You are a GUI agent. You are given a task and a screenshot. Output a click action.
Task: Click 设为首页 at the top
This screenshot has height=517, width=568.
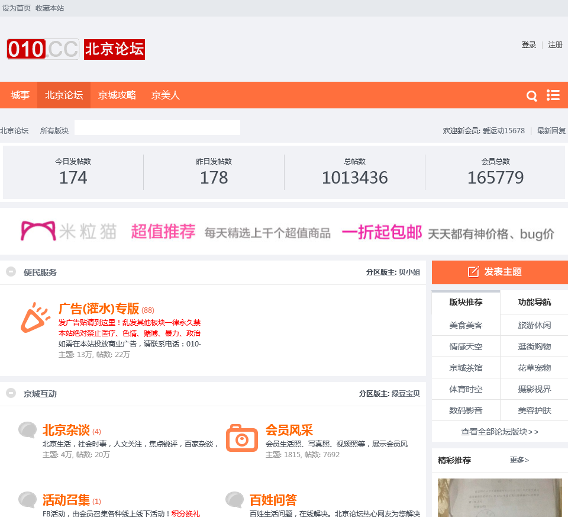[x=17, y=8]
